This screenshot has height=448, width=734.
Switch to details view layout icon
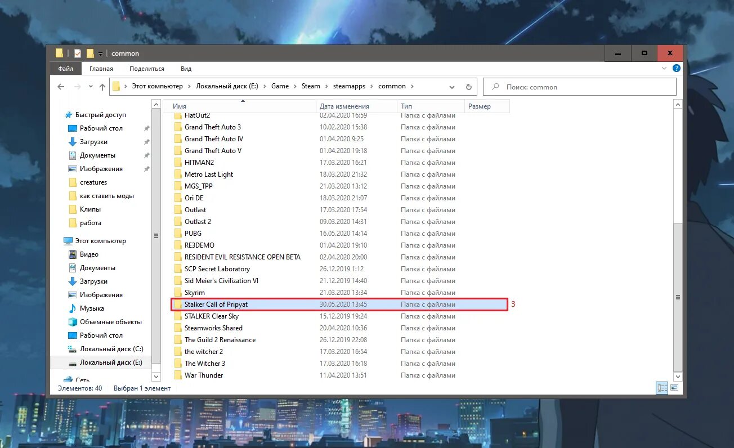tap(662, 388)
